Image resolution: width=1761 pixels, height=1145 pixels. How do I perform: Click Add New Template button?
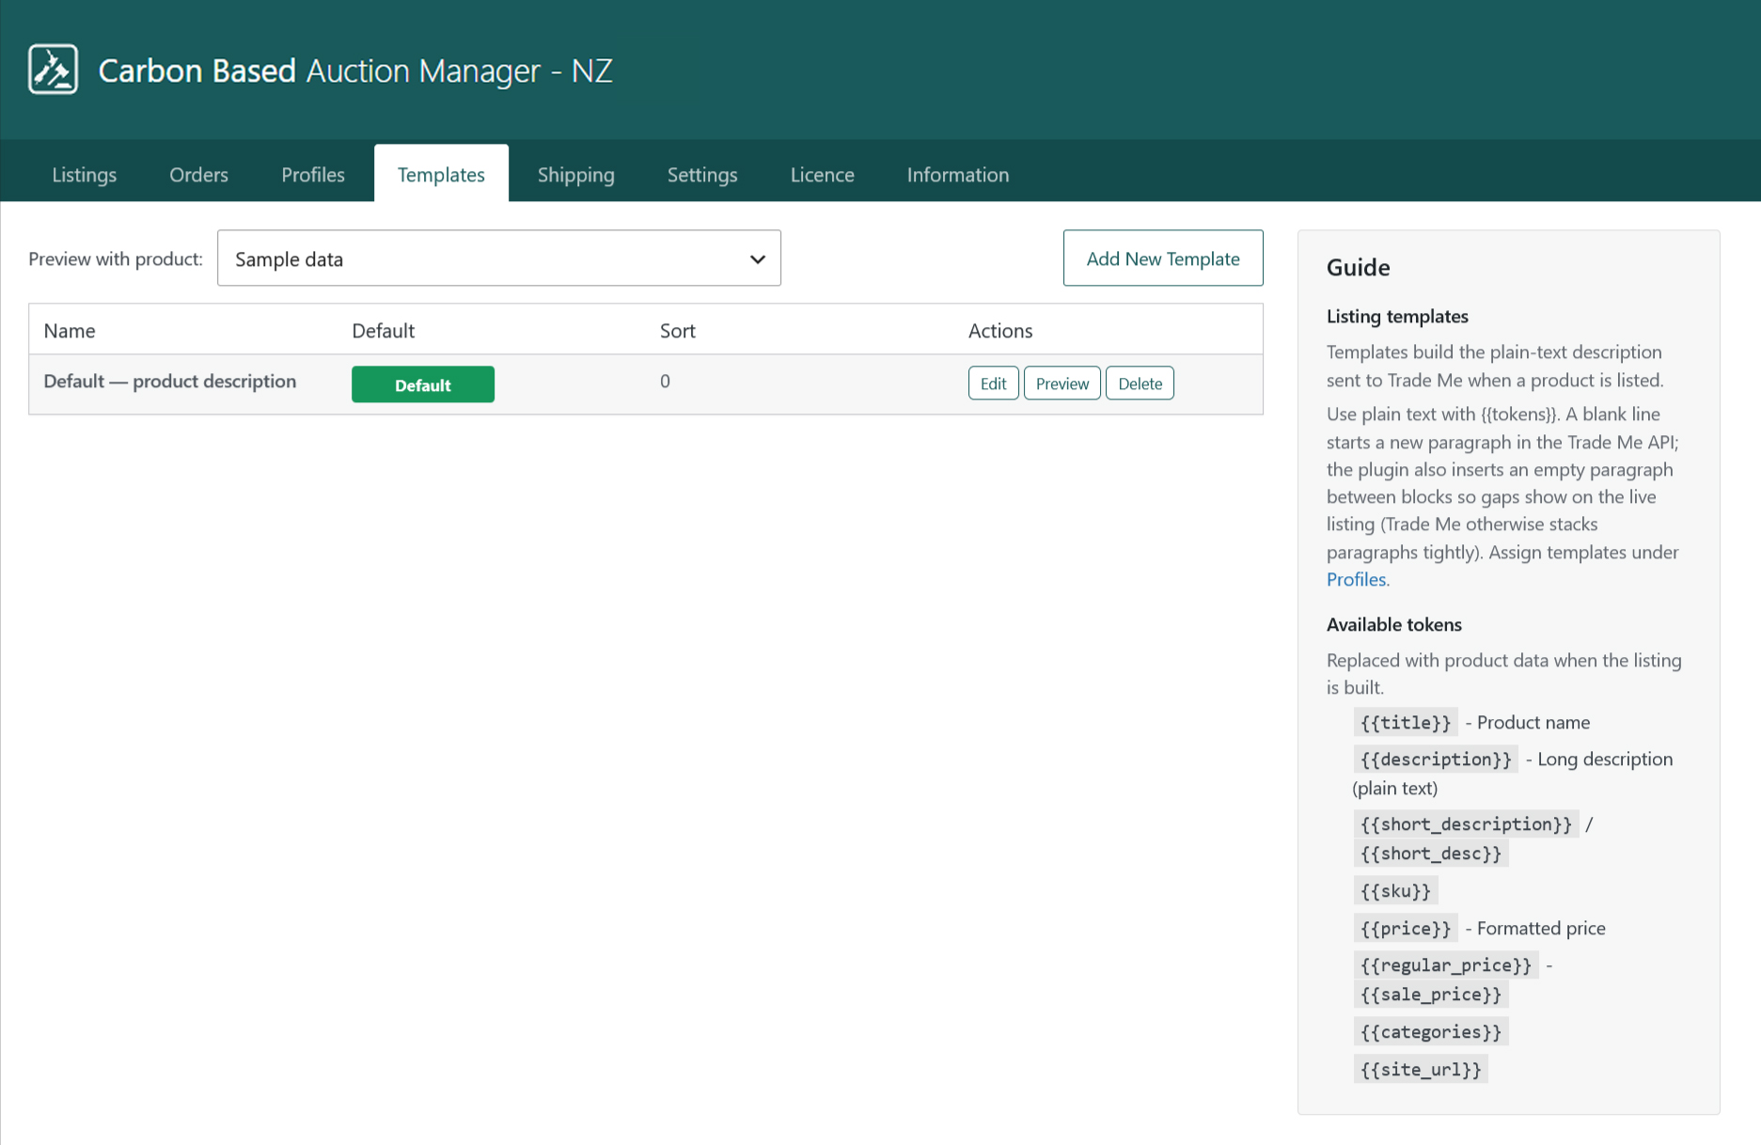[x=1163, y=259]
